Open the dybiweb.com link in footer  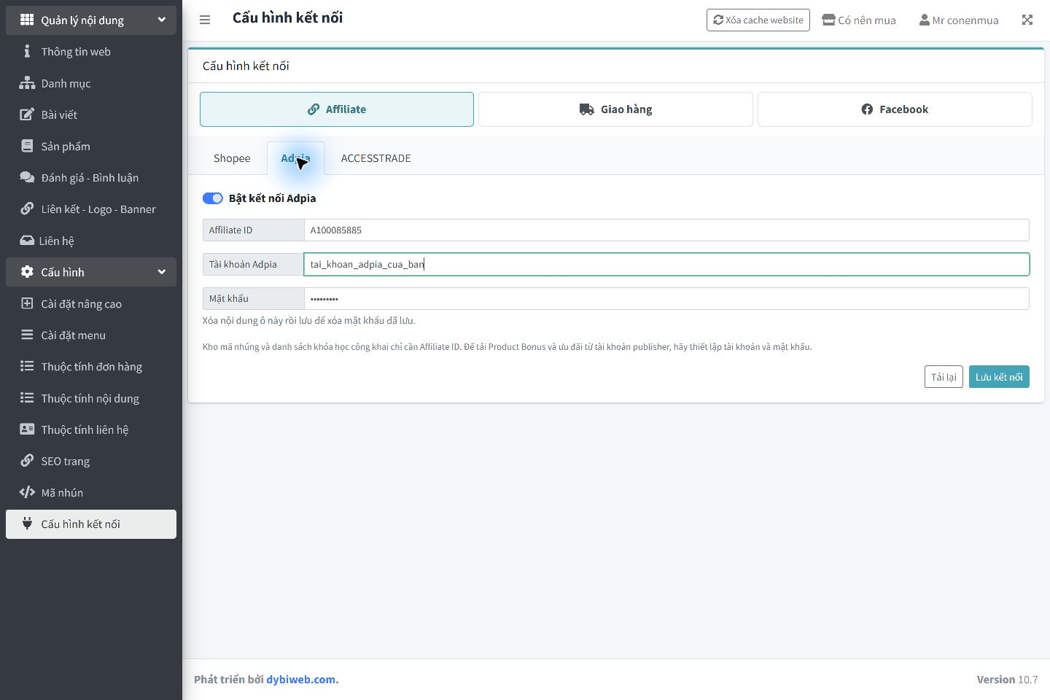300,680
